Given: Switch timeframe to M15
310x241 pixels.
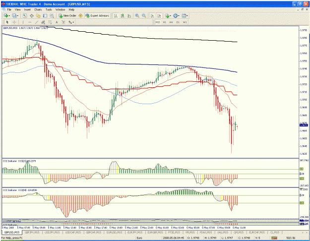Looking at the screenshot, I should [x=158, y=22].
